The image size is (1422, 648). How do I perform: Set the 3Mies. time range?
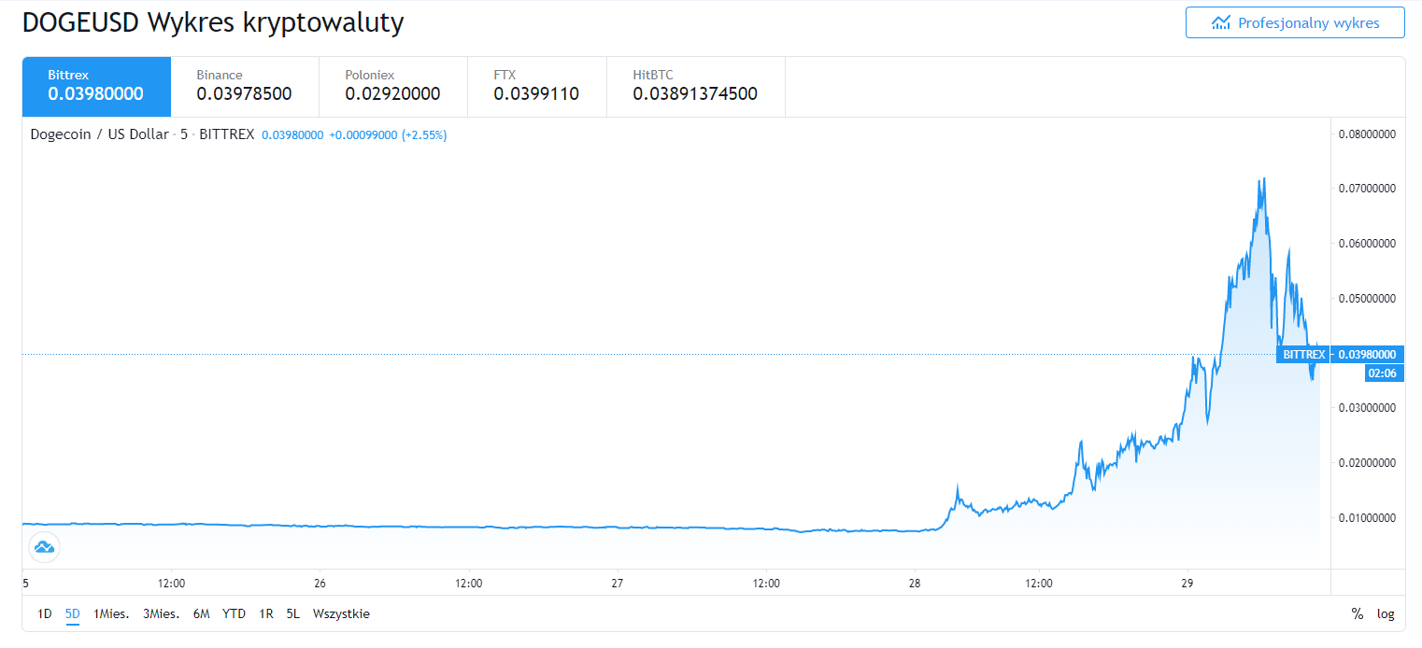(161, 613)
